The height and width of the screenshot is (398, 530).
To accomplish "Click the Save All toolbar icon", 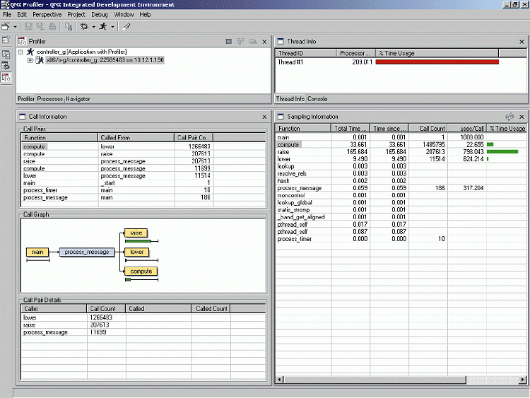I will click(40, 26).
